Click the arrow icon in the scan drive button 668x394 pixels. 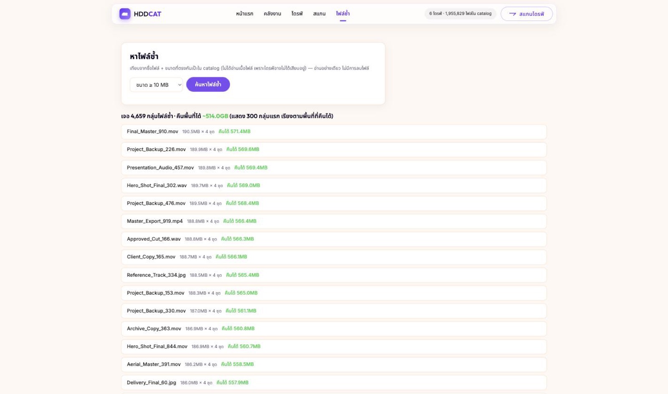click(x=512, y=14)
